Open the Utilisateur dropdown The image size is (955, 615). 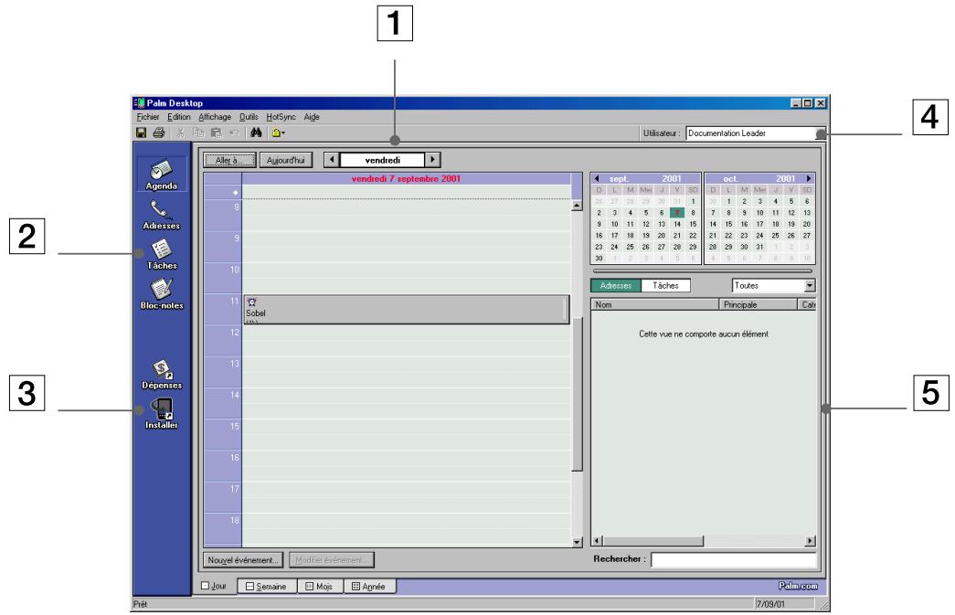(x=821, y=133)
